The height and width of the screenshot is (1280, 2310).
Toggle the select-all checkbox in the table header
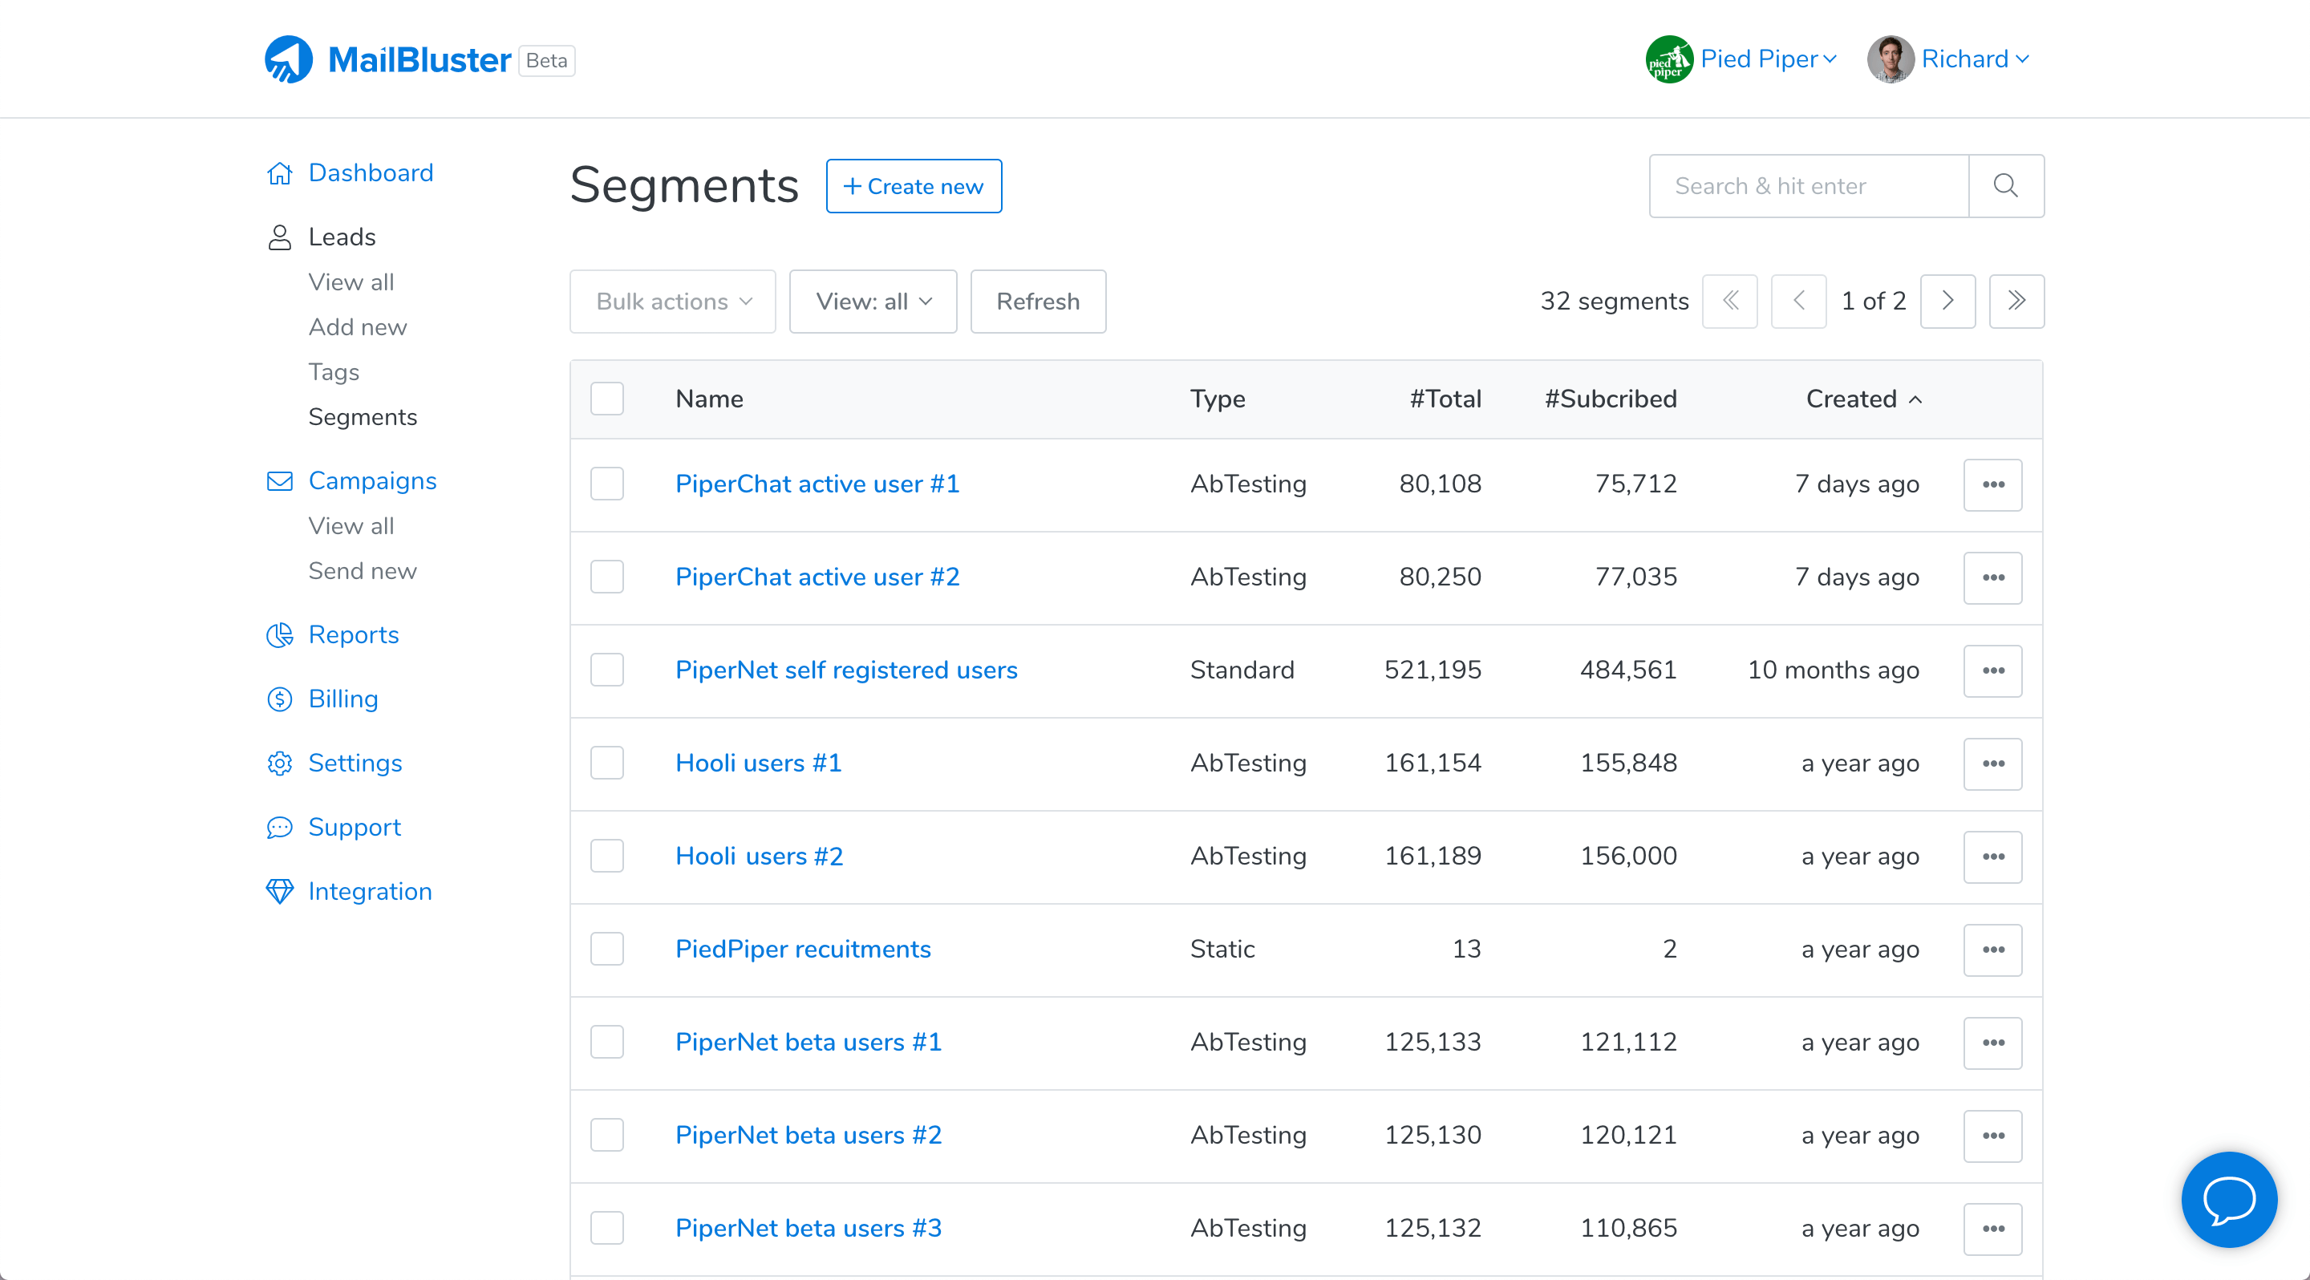point(607,399)
